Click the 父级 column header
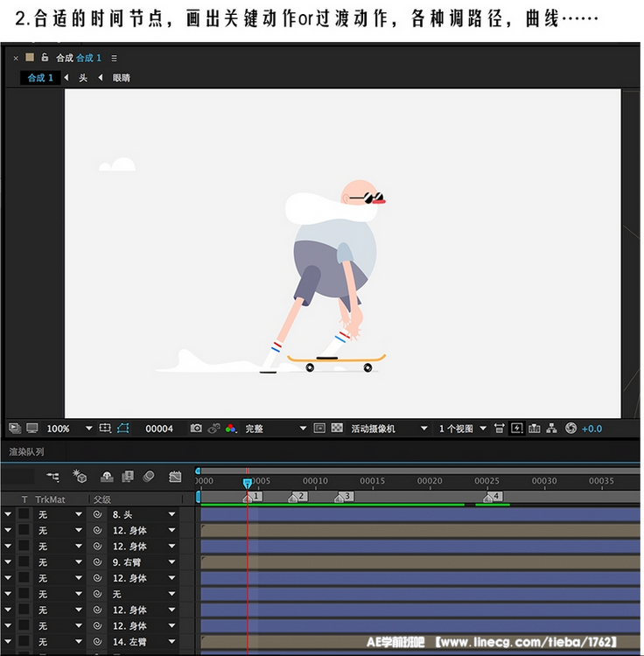The image size is (644, 656). tap(102, 499)
